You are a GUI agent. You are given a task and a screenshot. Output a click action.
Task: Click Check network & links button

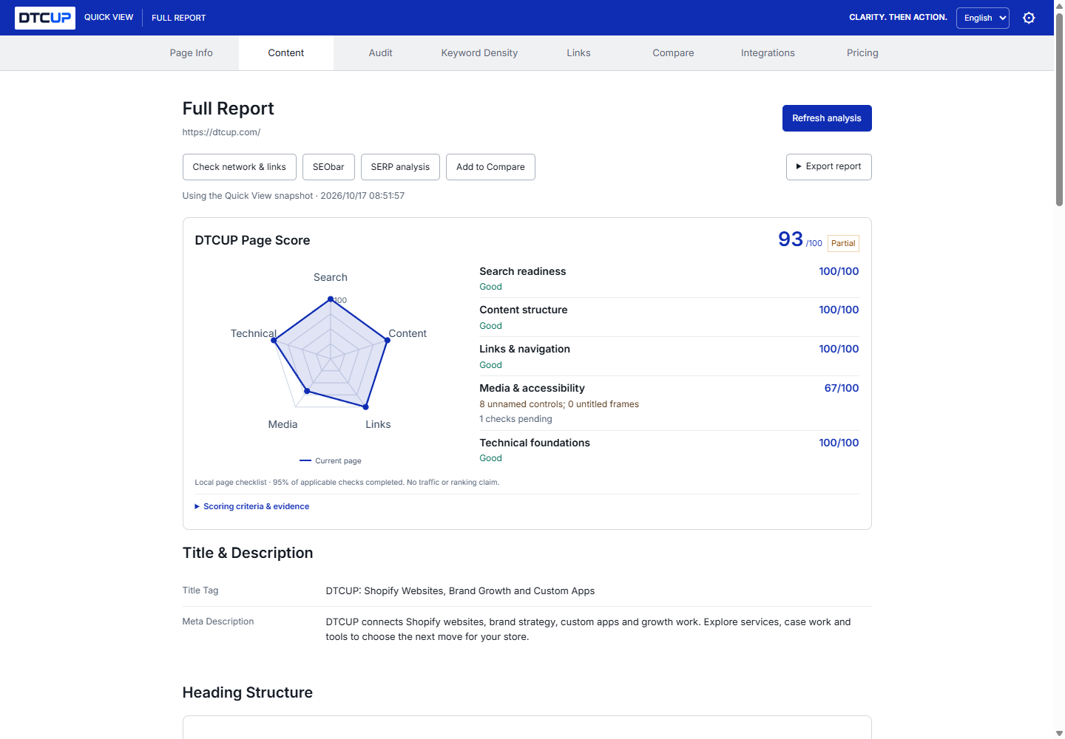coord(240,167)
